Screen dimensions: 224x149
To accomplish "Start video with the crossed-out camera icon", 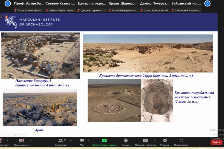I will [x=21, y=141].
